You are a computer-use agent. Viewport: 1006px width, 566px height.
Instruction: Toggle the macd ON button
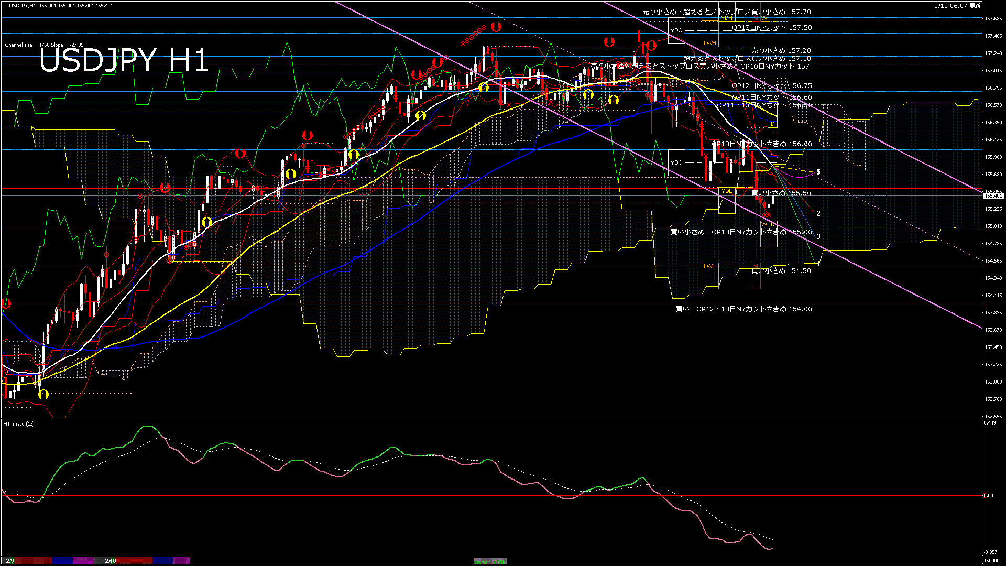(490, 561)
